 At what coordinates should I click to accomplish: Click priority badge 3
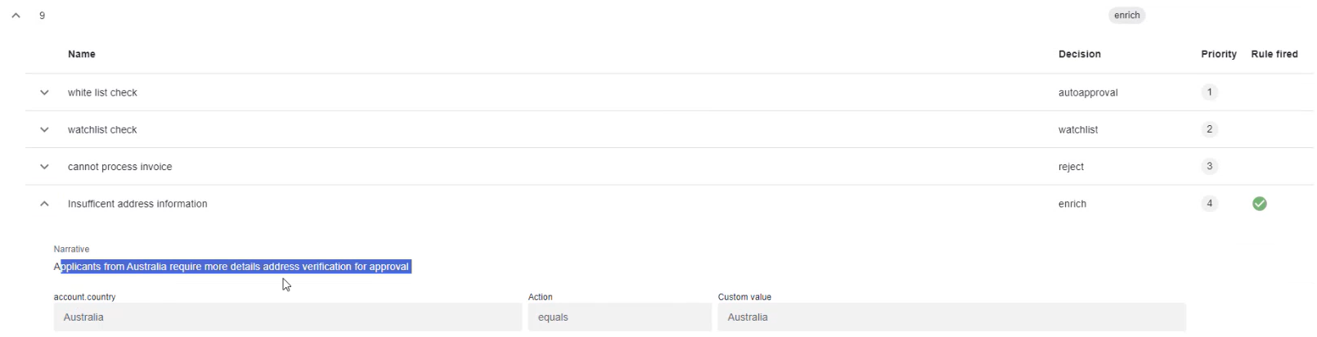pyautogui.click(x=1210, y=166)
